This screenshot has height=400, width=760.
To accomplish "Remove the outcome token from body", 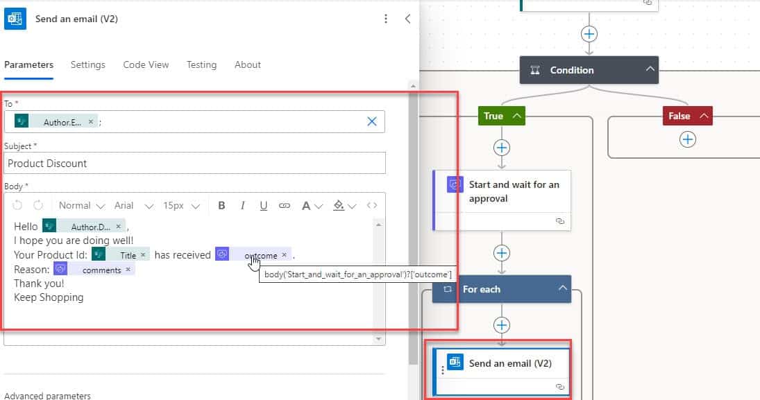I will pos(284,254).
